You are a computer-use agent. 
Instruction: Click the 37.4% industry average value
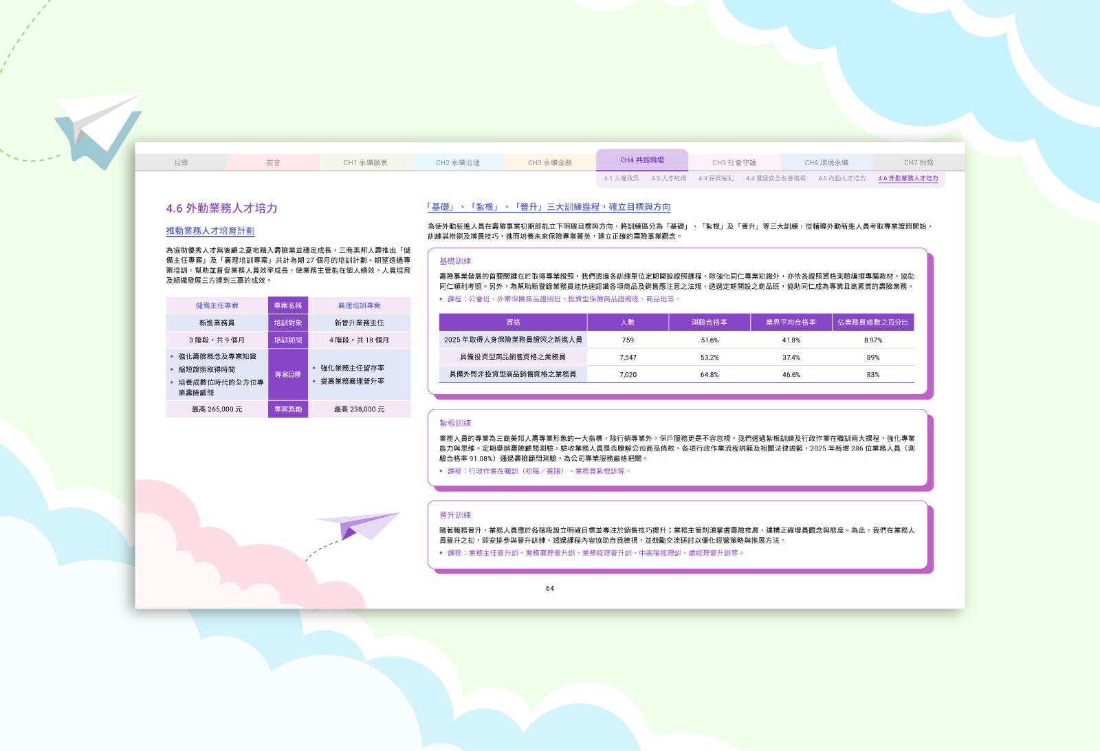[x=791, y=358]
